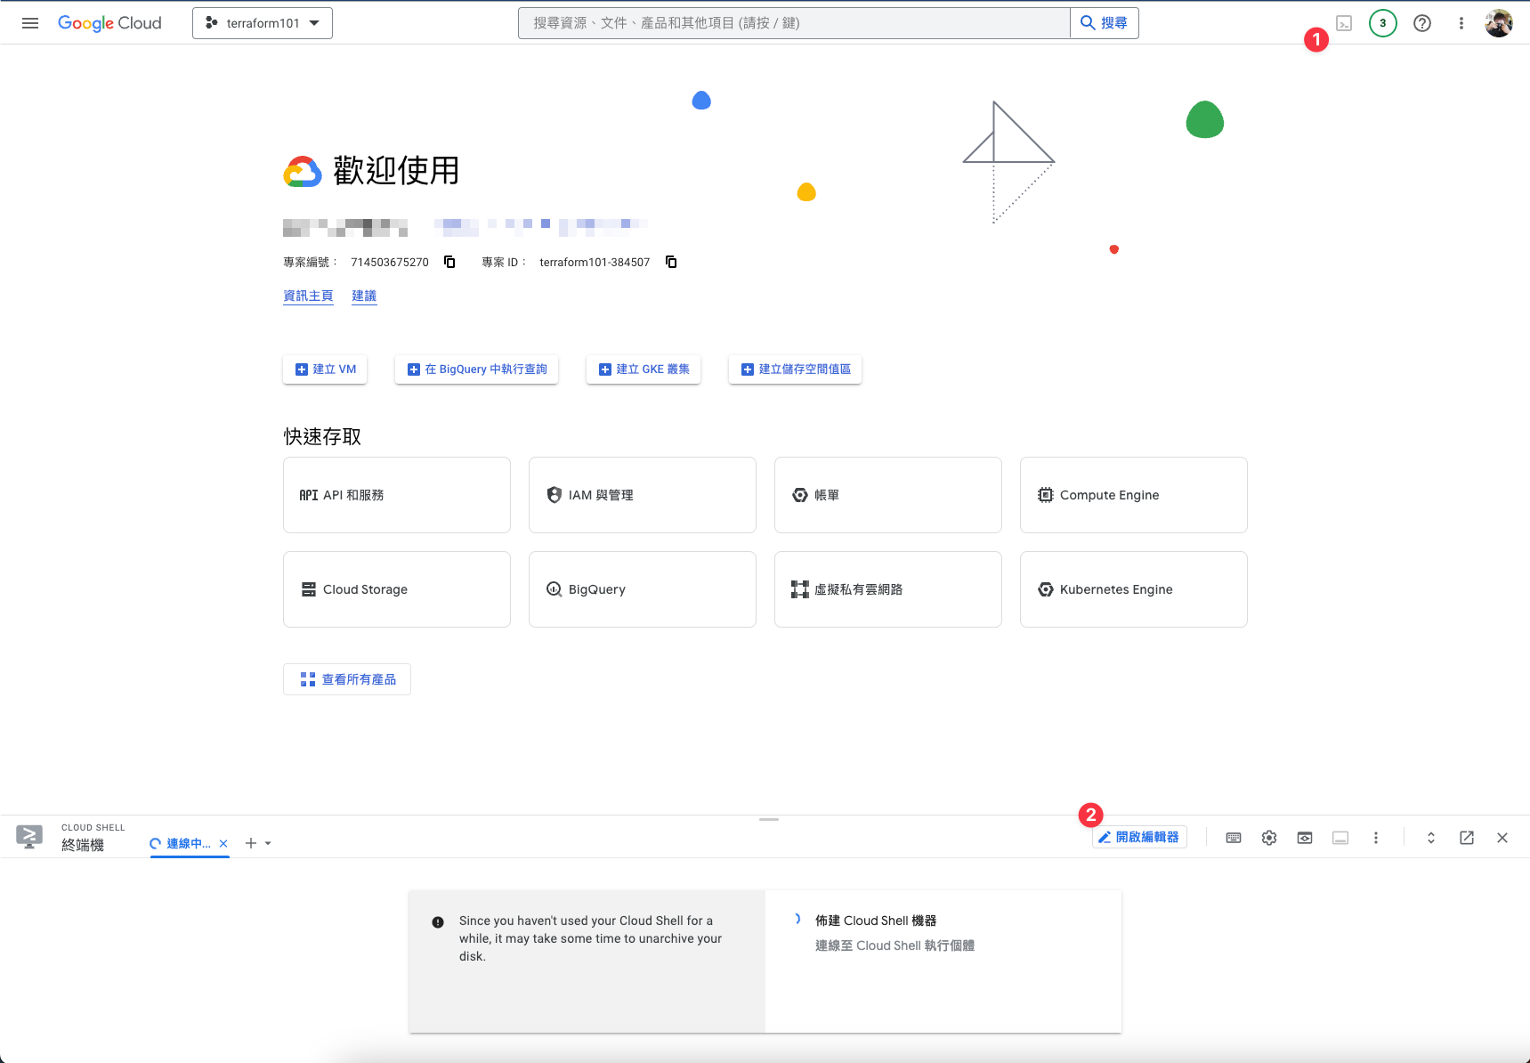
Task: Open the Cloud Storage card
Action: coord(397,589)
